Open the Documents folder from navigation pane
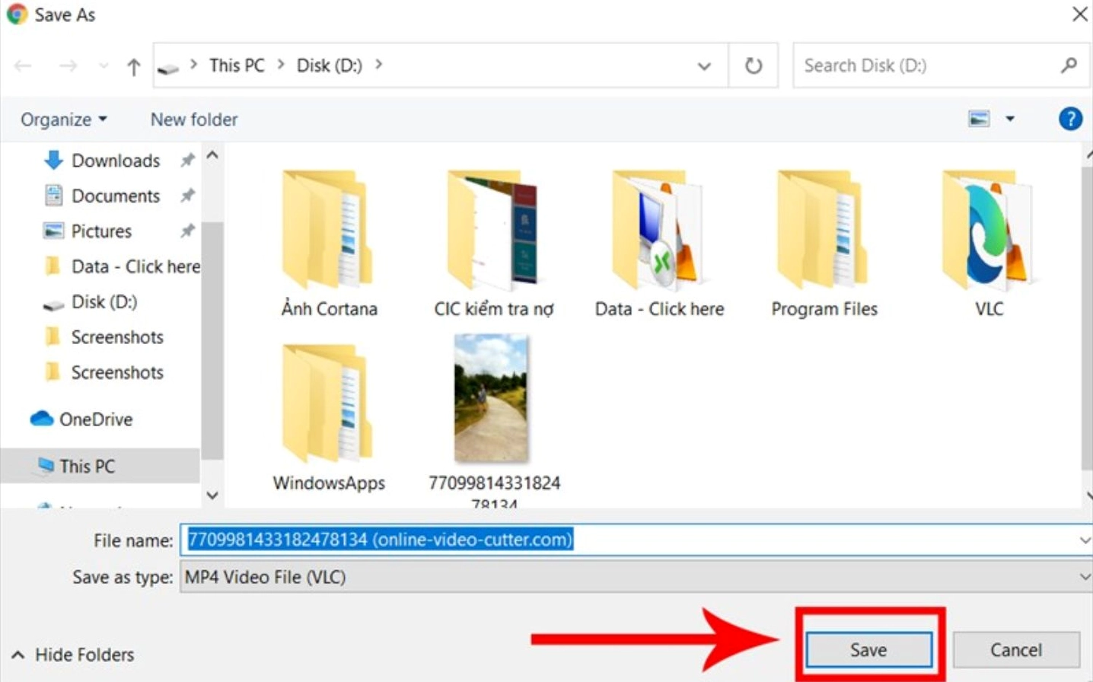 coord(116,196)
